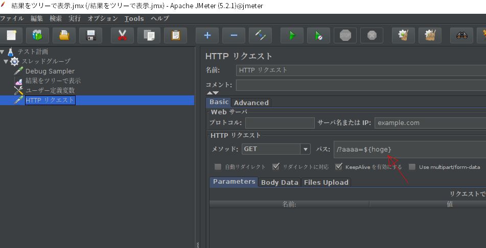This screenshot has width=486, height=248.
Task: Open the GET method dropdown
Action: (x=305, y=149)
